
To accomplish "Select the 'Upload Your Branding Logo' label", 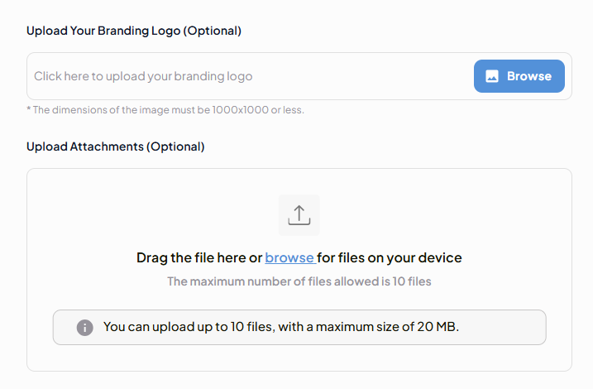I will click(x=103, y=31).
